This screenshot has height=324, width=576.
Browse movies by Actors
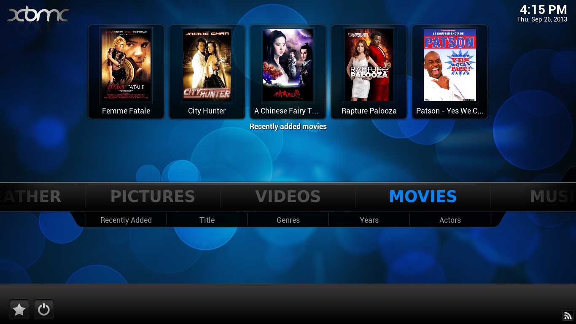tap(450, 220)
